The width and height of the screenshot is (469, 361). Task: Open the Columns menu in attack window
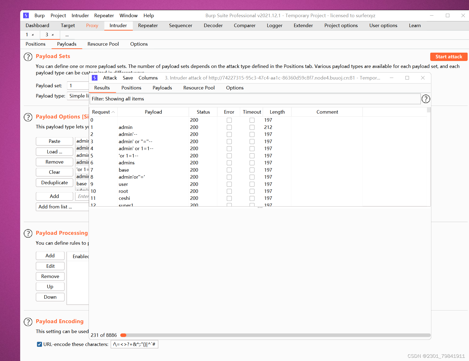coord(148,78)
